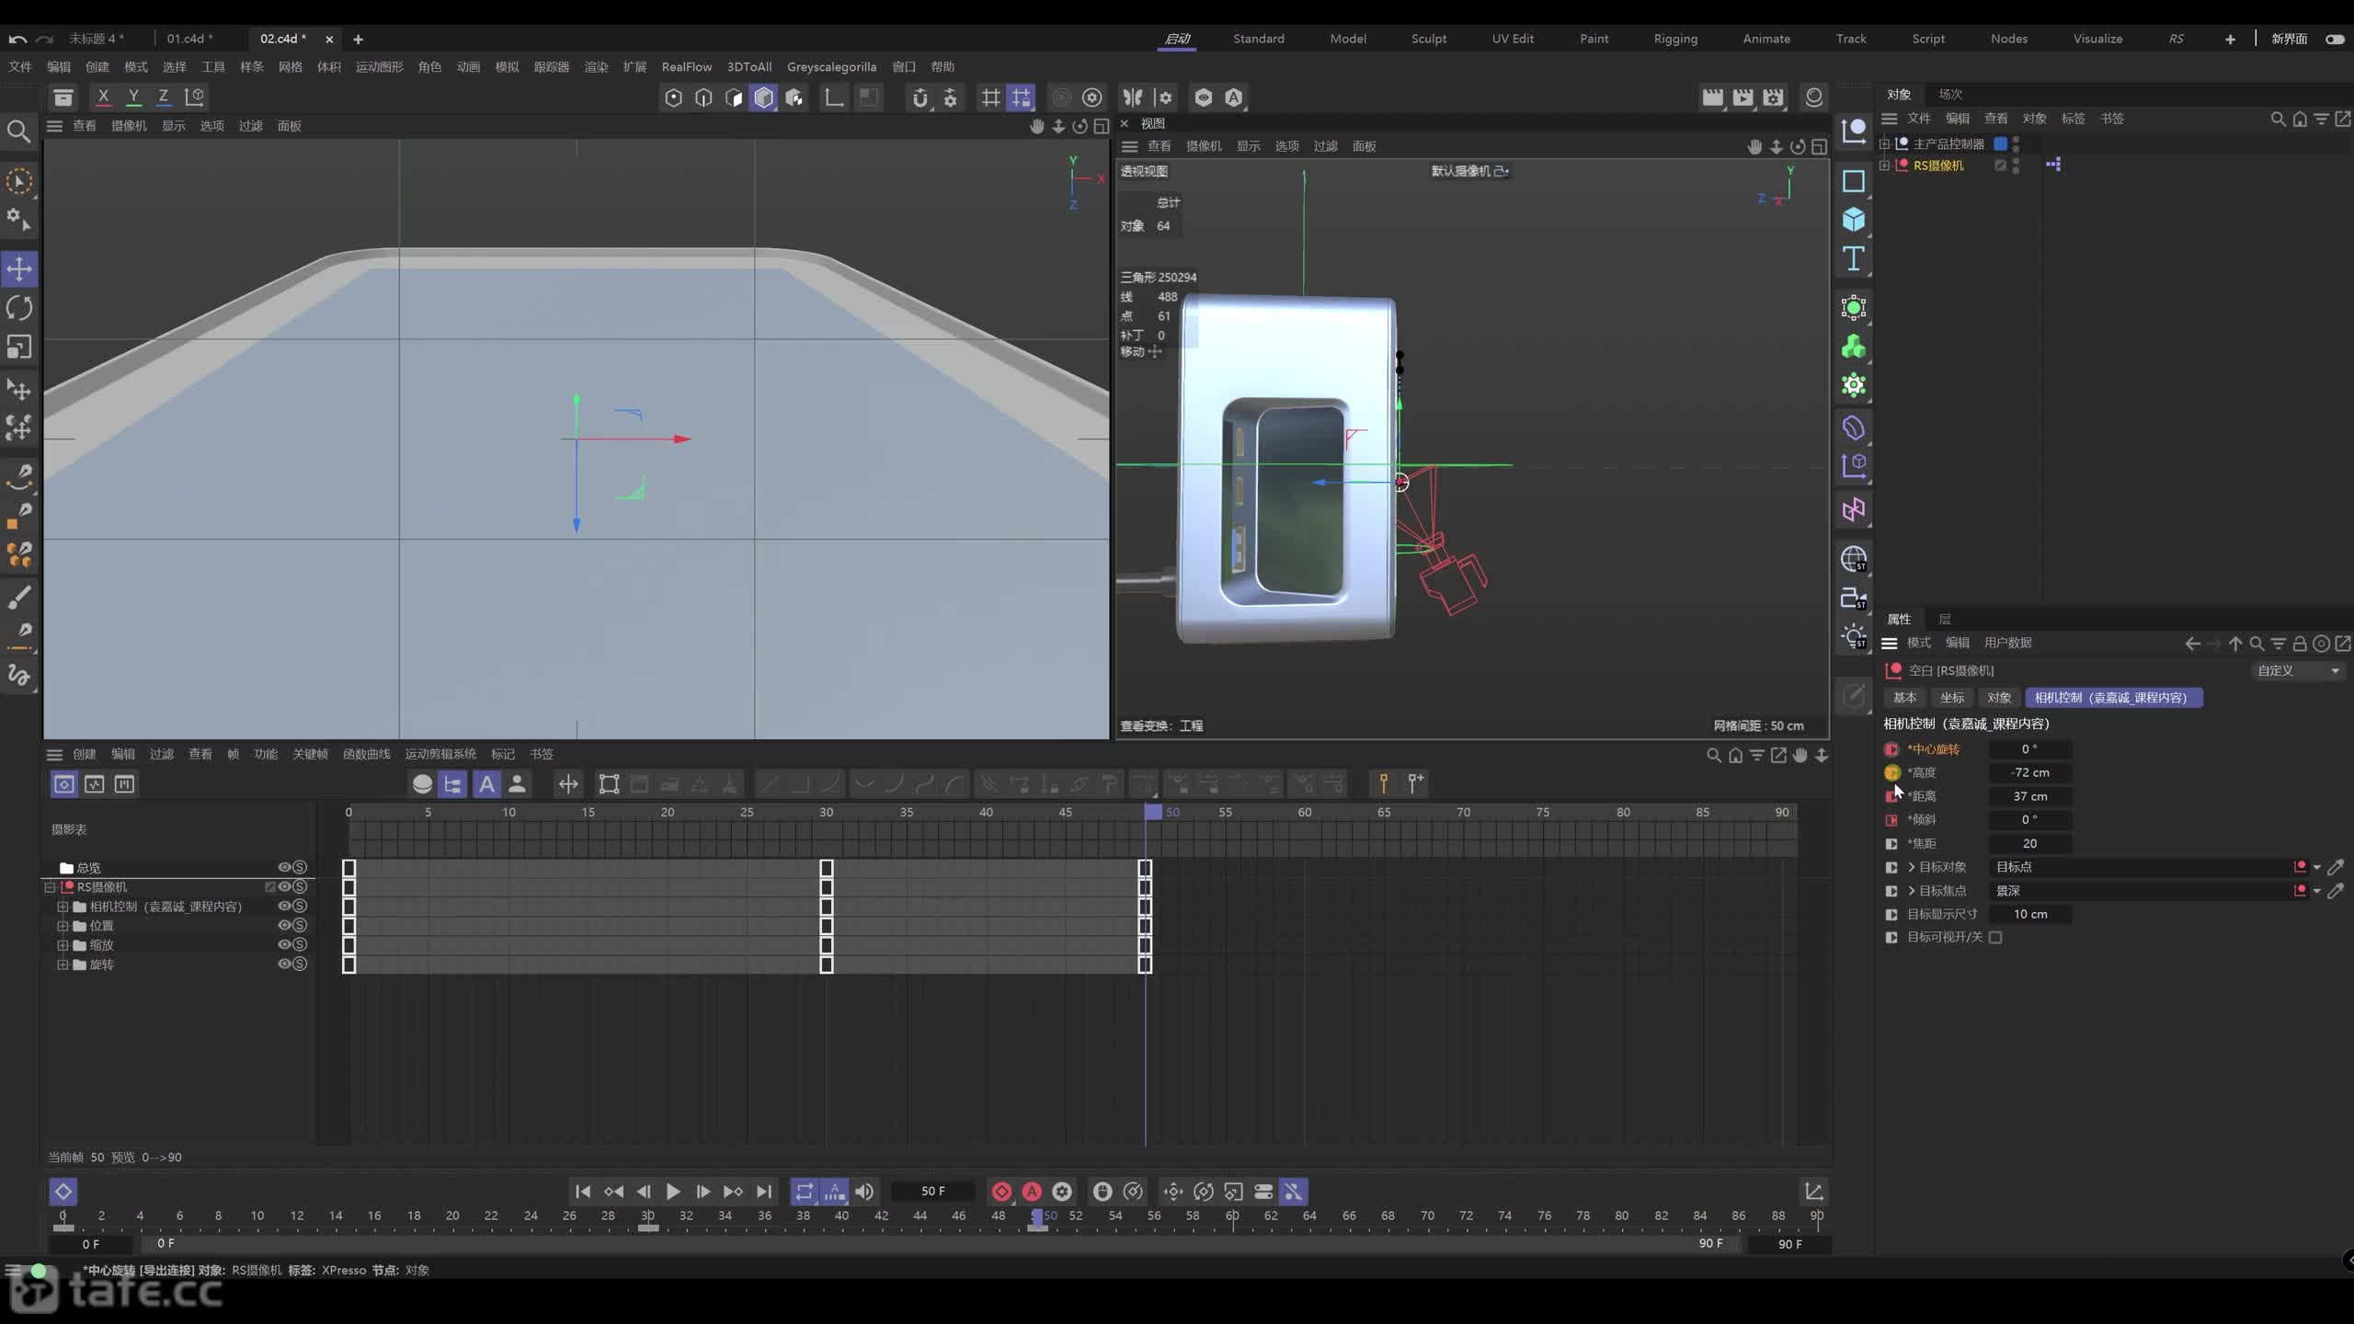
Task: Go to end of animation
Action: pos(763,1192)
